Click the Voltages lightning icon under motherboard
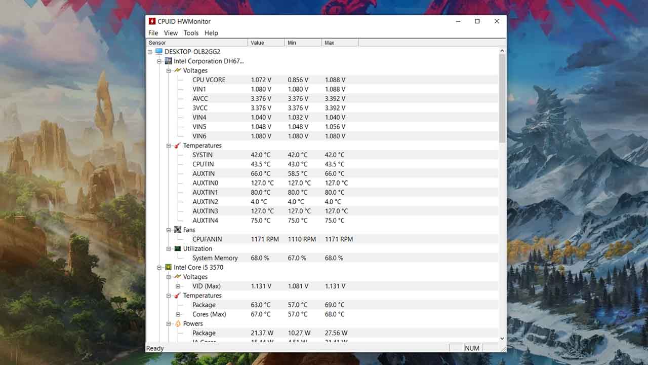Image resolution: width=648 pixels, height=365 pixels. 178,70
